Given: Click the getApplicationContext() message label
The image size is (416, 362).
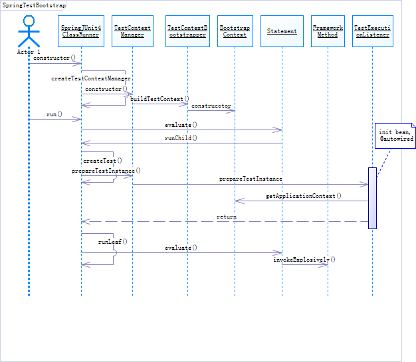Looking at the screenshot, I should pos(304,196).
